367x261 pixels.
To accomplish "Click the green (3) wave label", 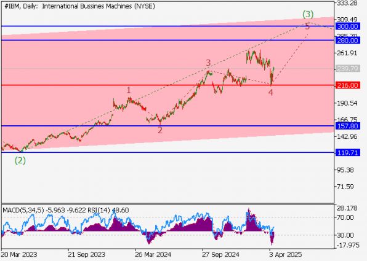I will pos(308,14).
